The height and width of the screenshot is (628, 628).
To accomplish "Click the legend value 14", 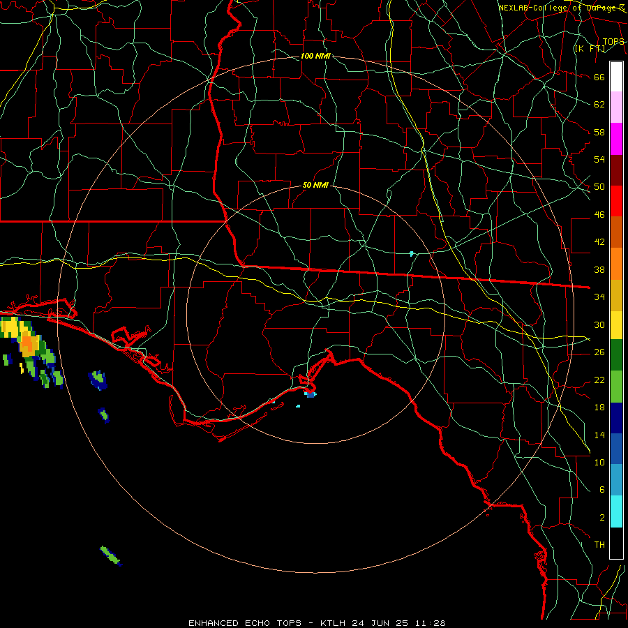I will coord(599,435).
